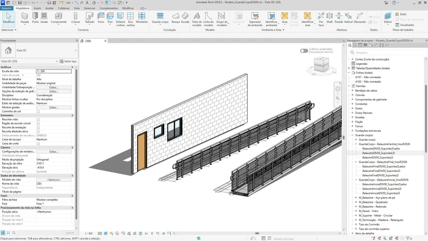
Task: Collapse the Folhas (todas) node
Action: click(x=349, y=73)
